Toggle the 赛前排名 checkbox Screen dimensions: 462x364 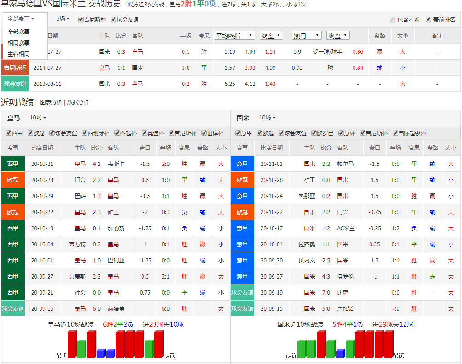click(x=428, y=19)
